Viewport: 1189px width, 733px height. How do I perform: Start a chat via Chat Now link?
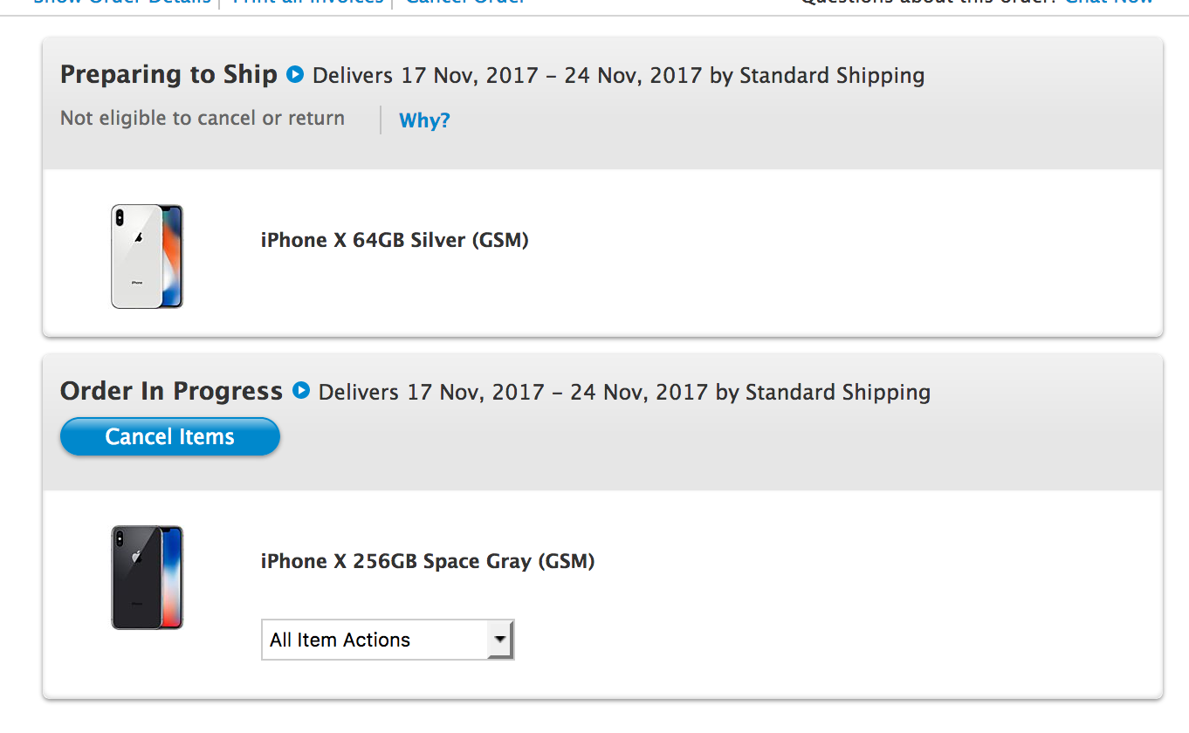[x=1108, y=3]
